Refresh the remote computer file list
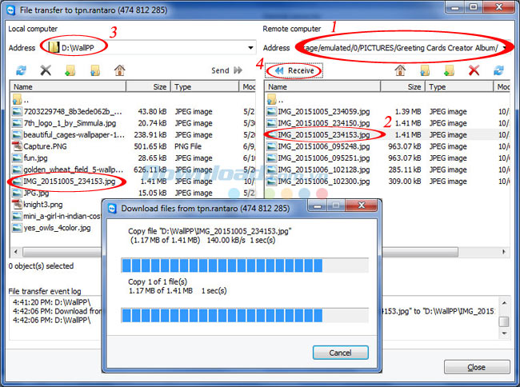520x387 pixels. (498, 71)
